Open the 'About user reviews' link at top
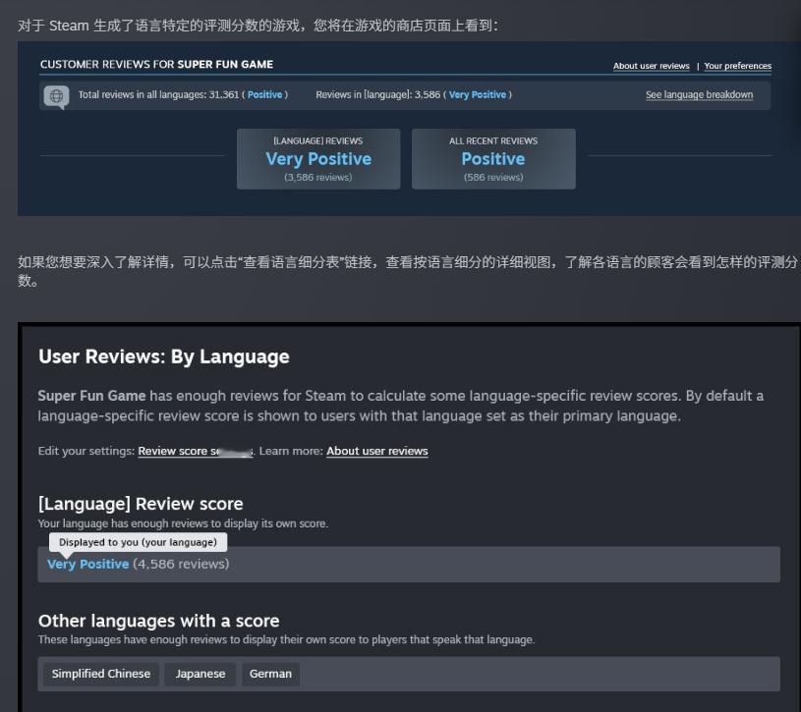 coord(652,66)
